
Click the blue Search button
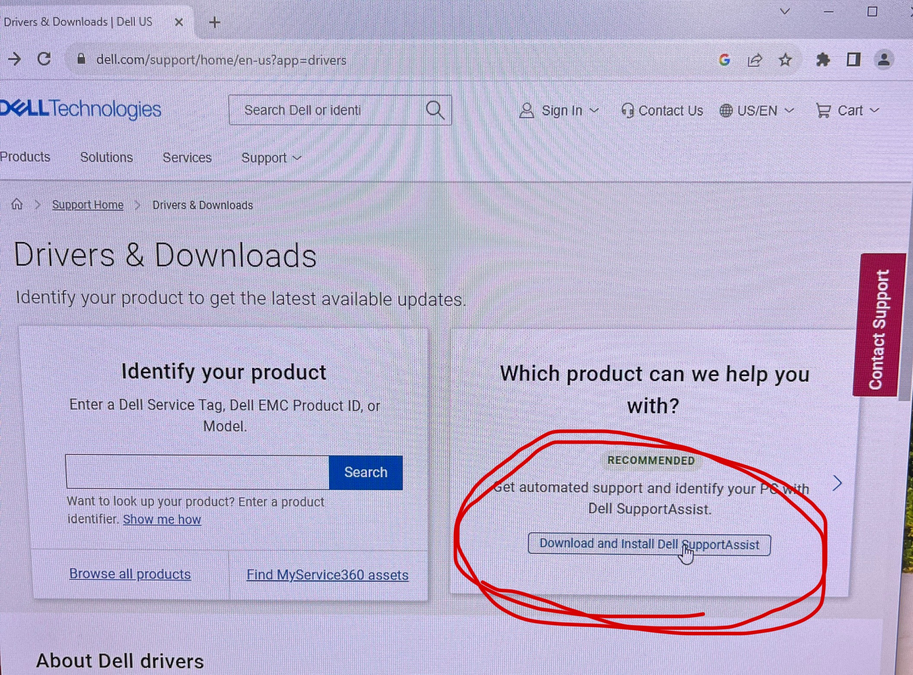pyautogui.click(x=365, y=472)
